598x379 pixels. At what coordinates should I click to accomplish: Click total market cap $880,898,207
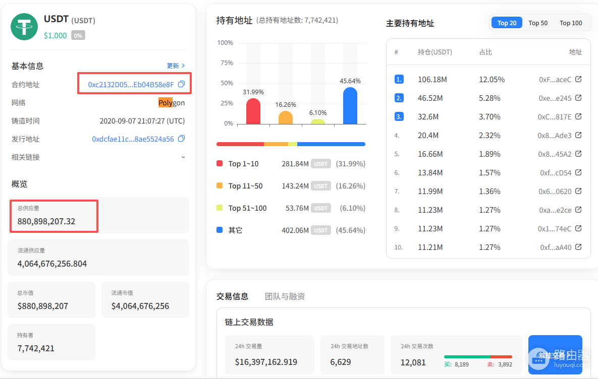click(43, 306)
